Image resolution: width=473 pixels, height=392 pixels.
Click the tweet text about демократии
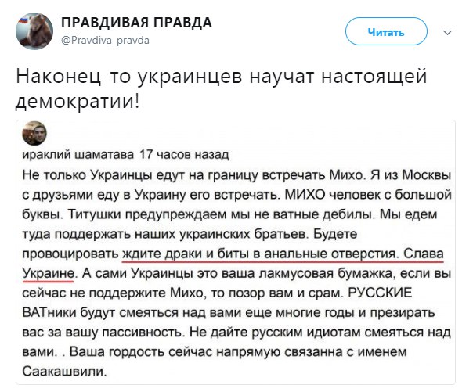[223, 90]
